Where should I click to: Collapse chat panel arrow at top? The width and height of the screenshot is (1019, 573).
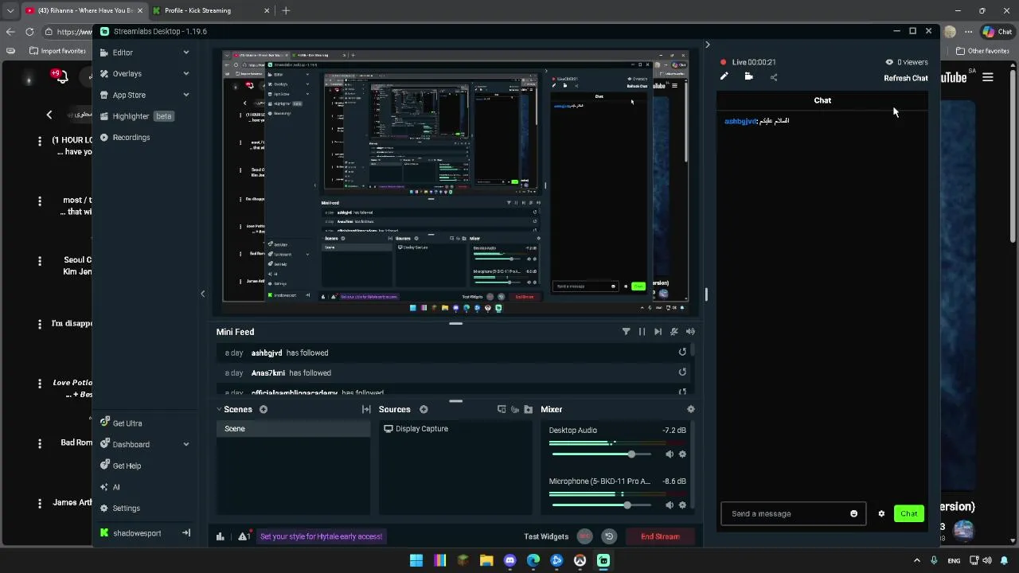pos(707,45)
